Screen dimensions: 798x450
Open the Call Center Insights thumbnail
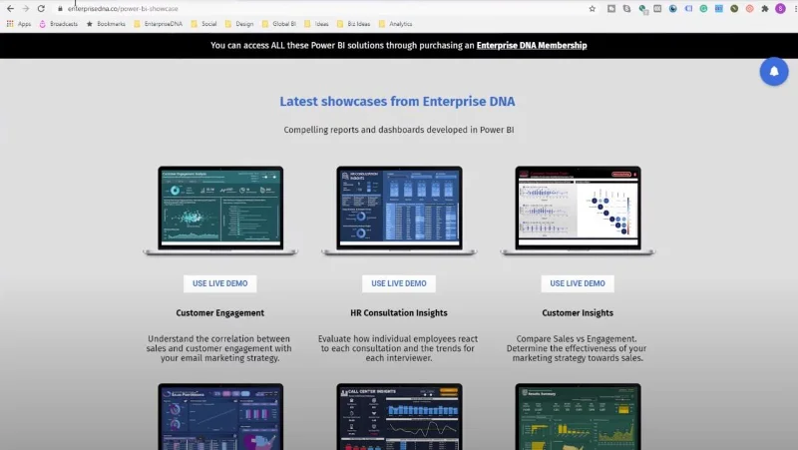tap(399, 416)
